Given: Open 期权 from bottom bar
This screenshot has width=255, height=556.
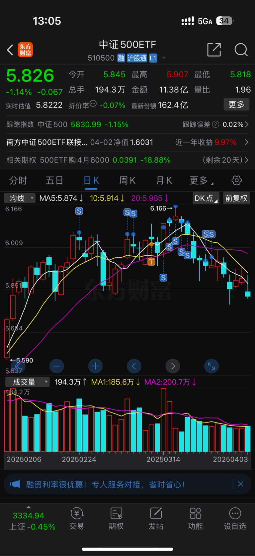Looking at the screenshot, I should (116, 519).
